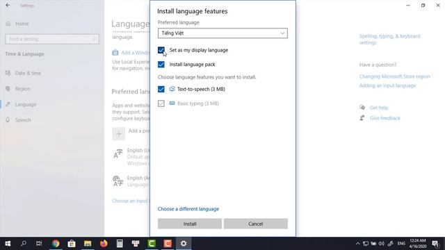Show hidden system tray icons
This screenshot has height=250, width=445.
click(x=357, y=244)
